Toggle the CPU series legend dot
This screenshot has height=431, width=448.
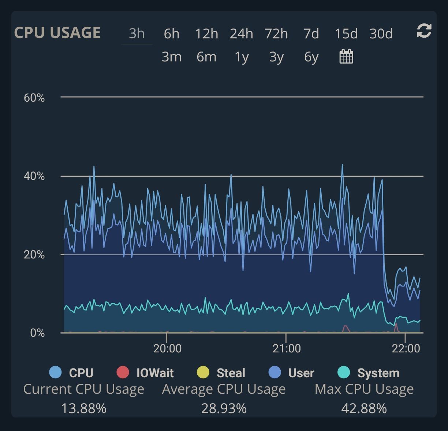[55, 373]
